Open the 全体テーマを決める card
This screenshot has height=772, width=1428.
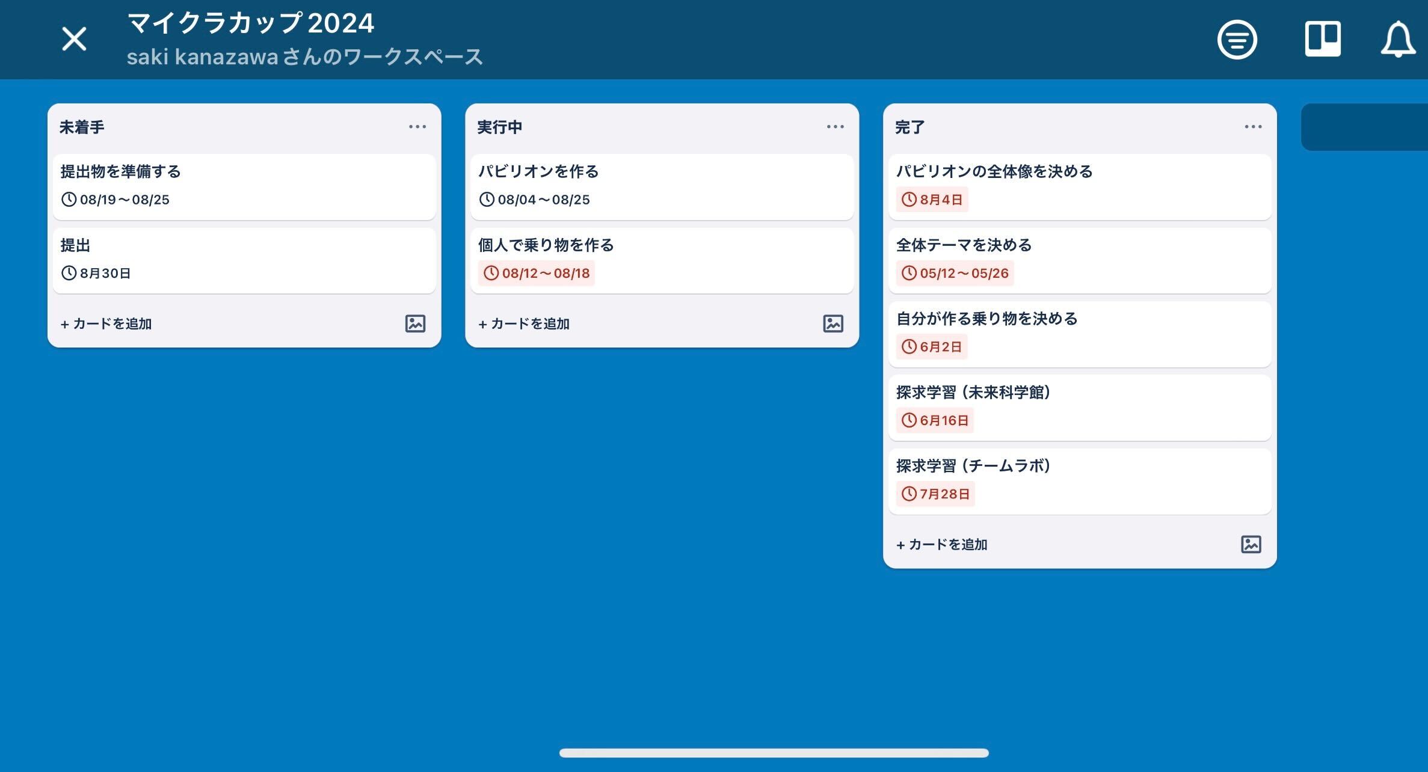(1080, 260)
